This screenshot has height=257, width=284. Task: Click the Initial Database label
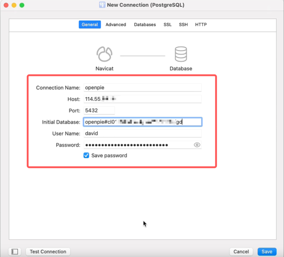click(61, 122)
